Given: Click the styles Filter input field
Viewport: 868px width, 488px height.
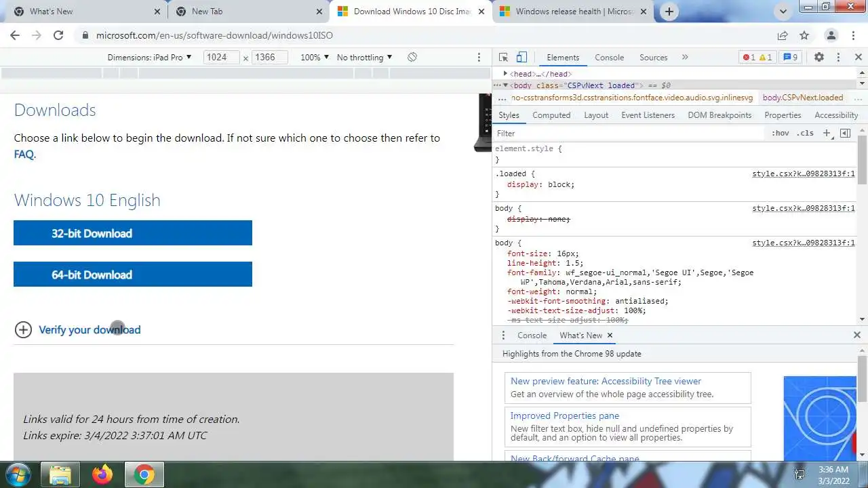Looking at the screenshot, I should tap(629, 134).
